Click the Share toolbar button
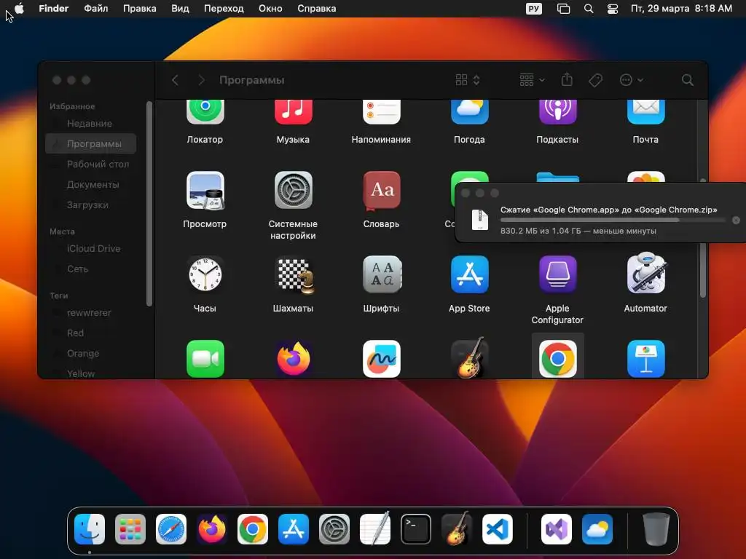The width and height of the screenshot is (746, 559). point(567,79)
